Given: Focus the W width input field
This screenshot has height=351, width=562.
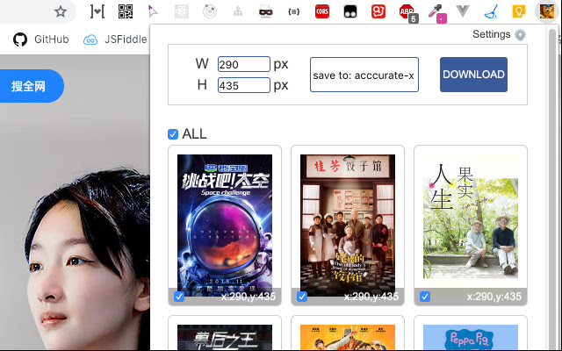Looking at the screenshot, I should coord(244,64).
